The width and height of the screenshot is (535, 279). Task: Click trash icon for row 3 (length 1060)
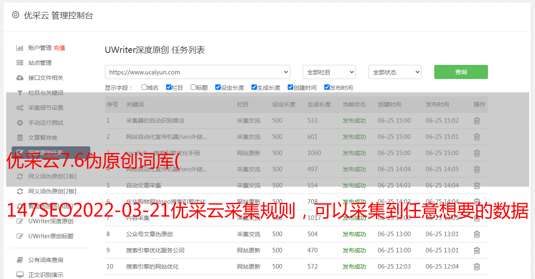(x=477, y=153)
